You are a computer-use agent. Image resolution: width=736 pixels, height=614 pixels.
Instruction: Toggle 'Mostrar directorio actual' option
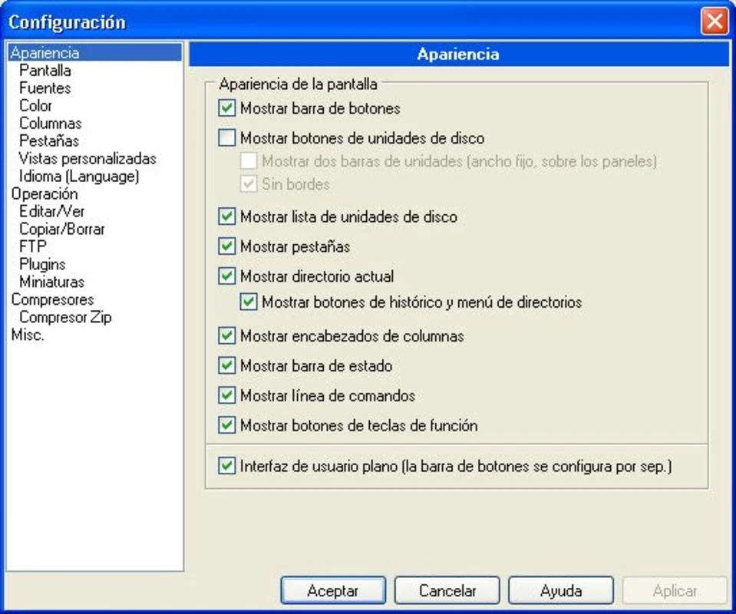coord(226,276)
